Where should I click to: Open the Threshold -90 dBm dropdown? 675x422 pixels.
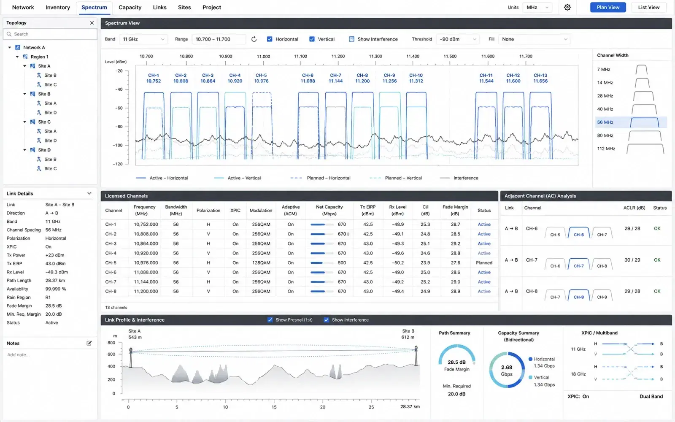(458, 39)
